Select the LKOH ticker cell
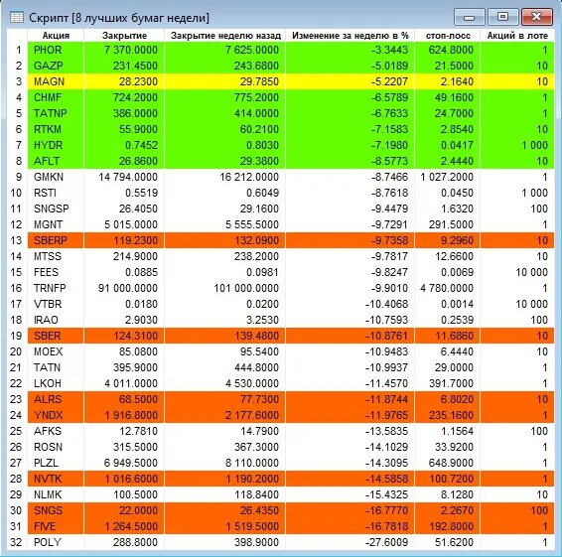This screenshot has height=557, width=562. pos(56,383)
